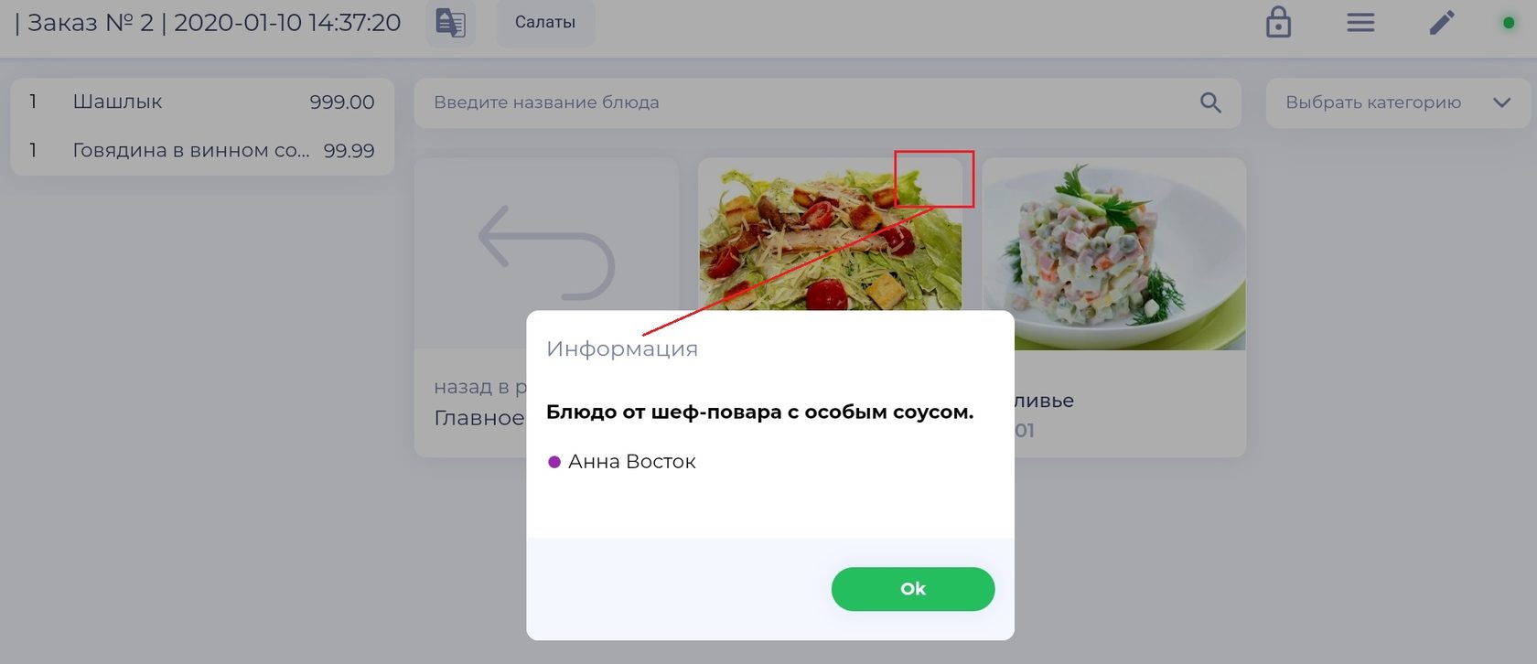The height and width of the screenshot is (664, 1537).
Task: Click the back arrow tile icon
Action: (x=546, y=252)
